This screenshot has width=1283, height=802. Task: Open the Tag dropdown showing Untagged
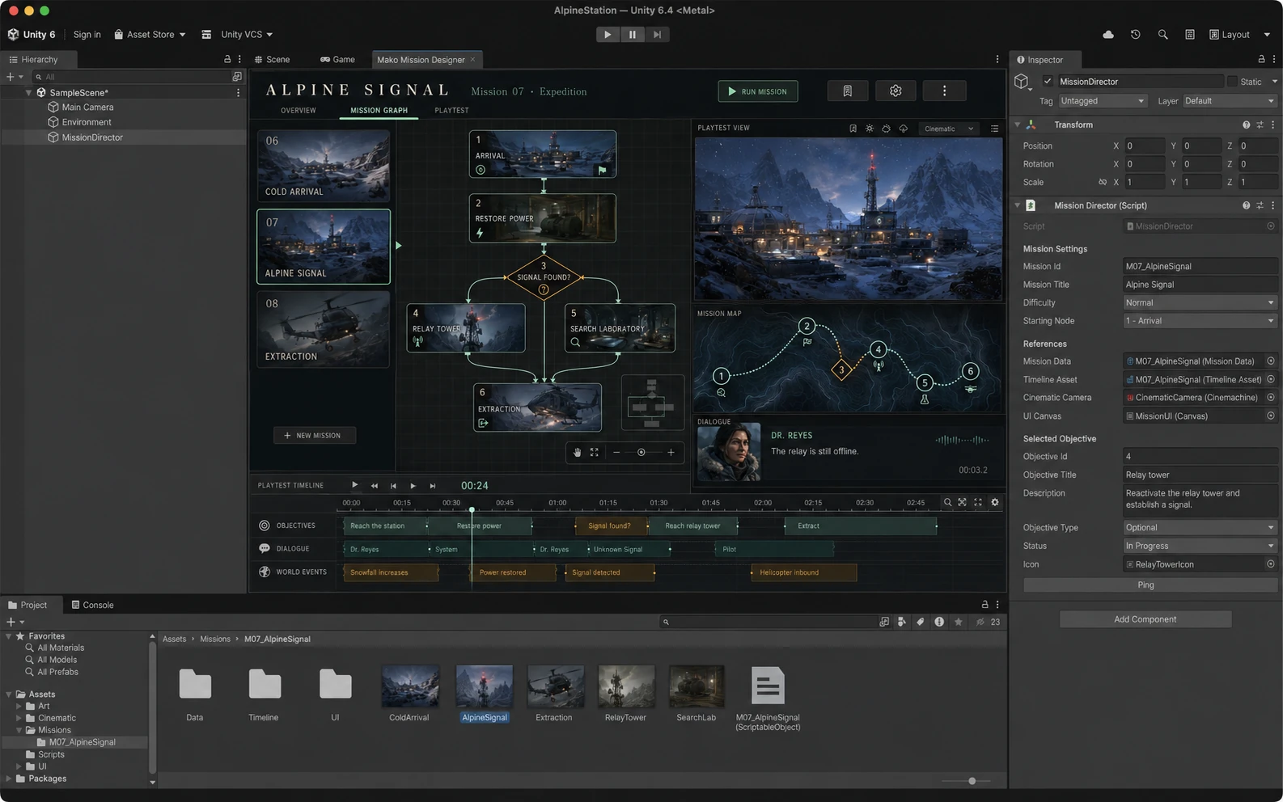[x=1103, y=101]
